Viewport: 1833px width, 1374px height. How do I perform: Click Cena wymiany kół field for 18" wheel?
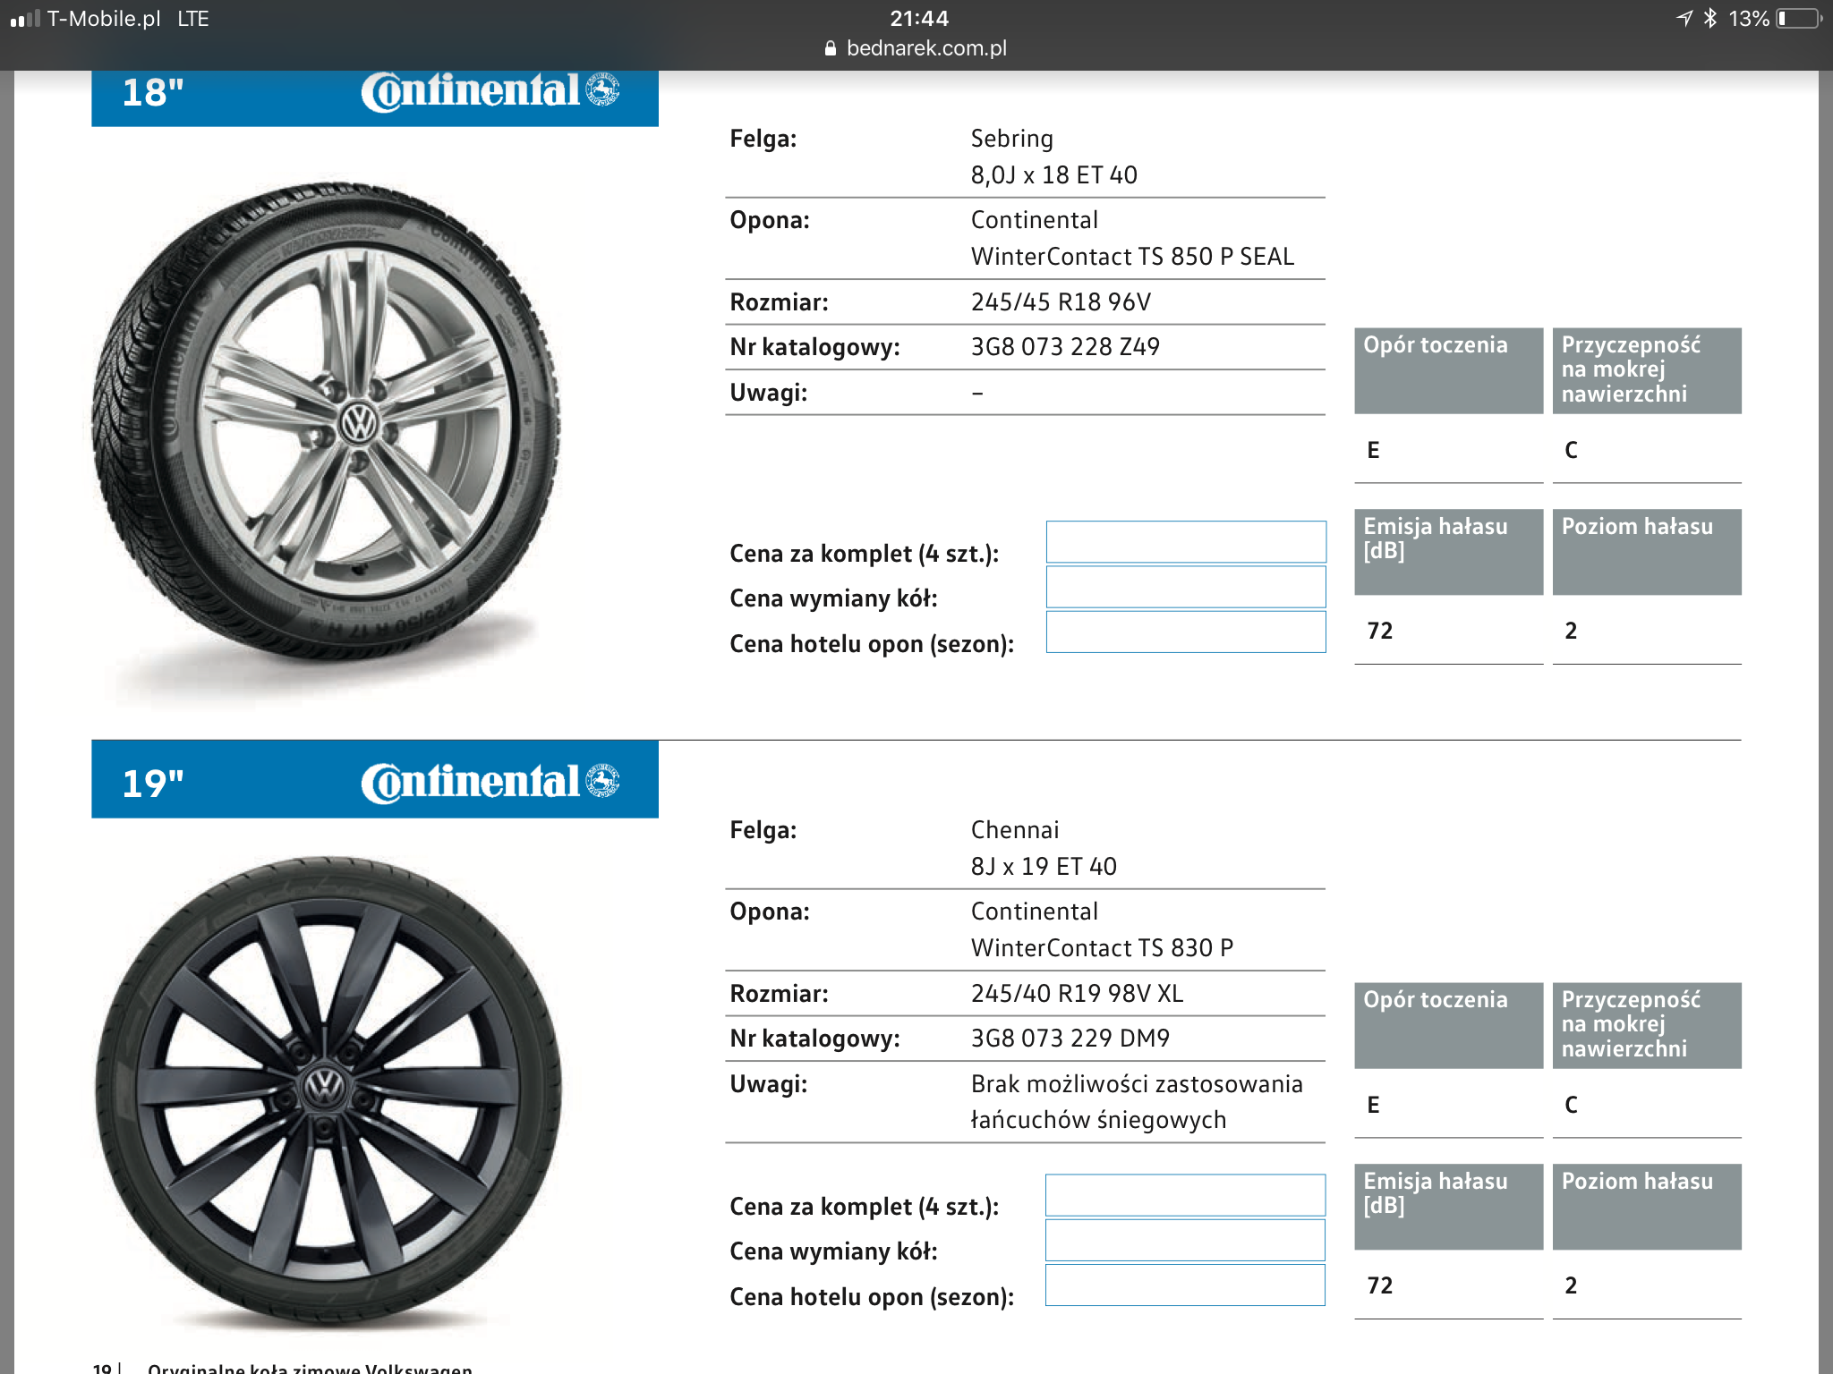[1186, 587]
